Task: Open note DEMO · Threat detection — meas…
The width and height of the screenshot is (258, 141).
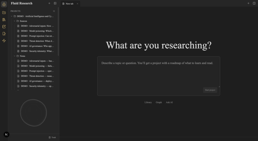Action: [37, 76]
